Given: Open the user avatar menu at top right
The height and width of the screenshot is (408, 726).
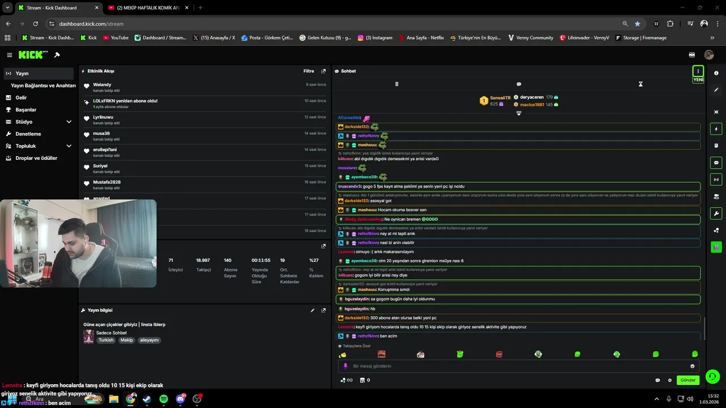Looking at the screenshot, I should coord(709,55).
